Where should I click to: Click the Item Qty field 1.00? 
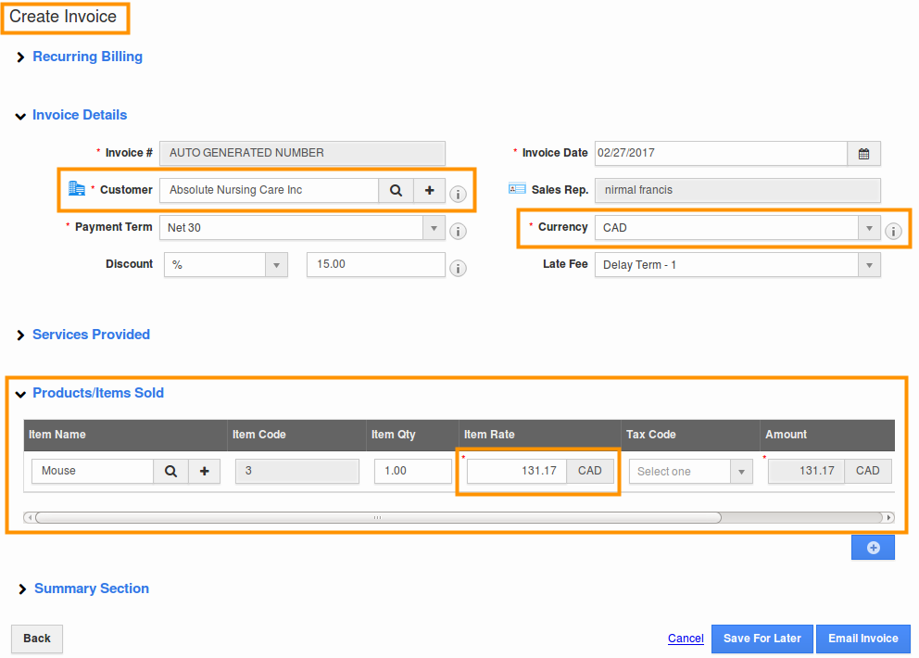[413, 472]
